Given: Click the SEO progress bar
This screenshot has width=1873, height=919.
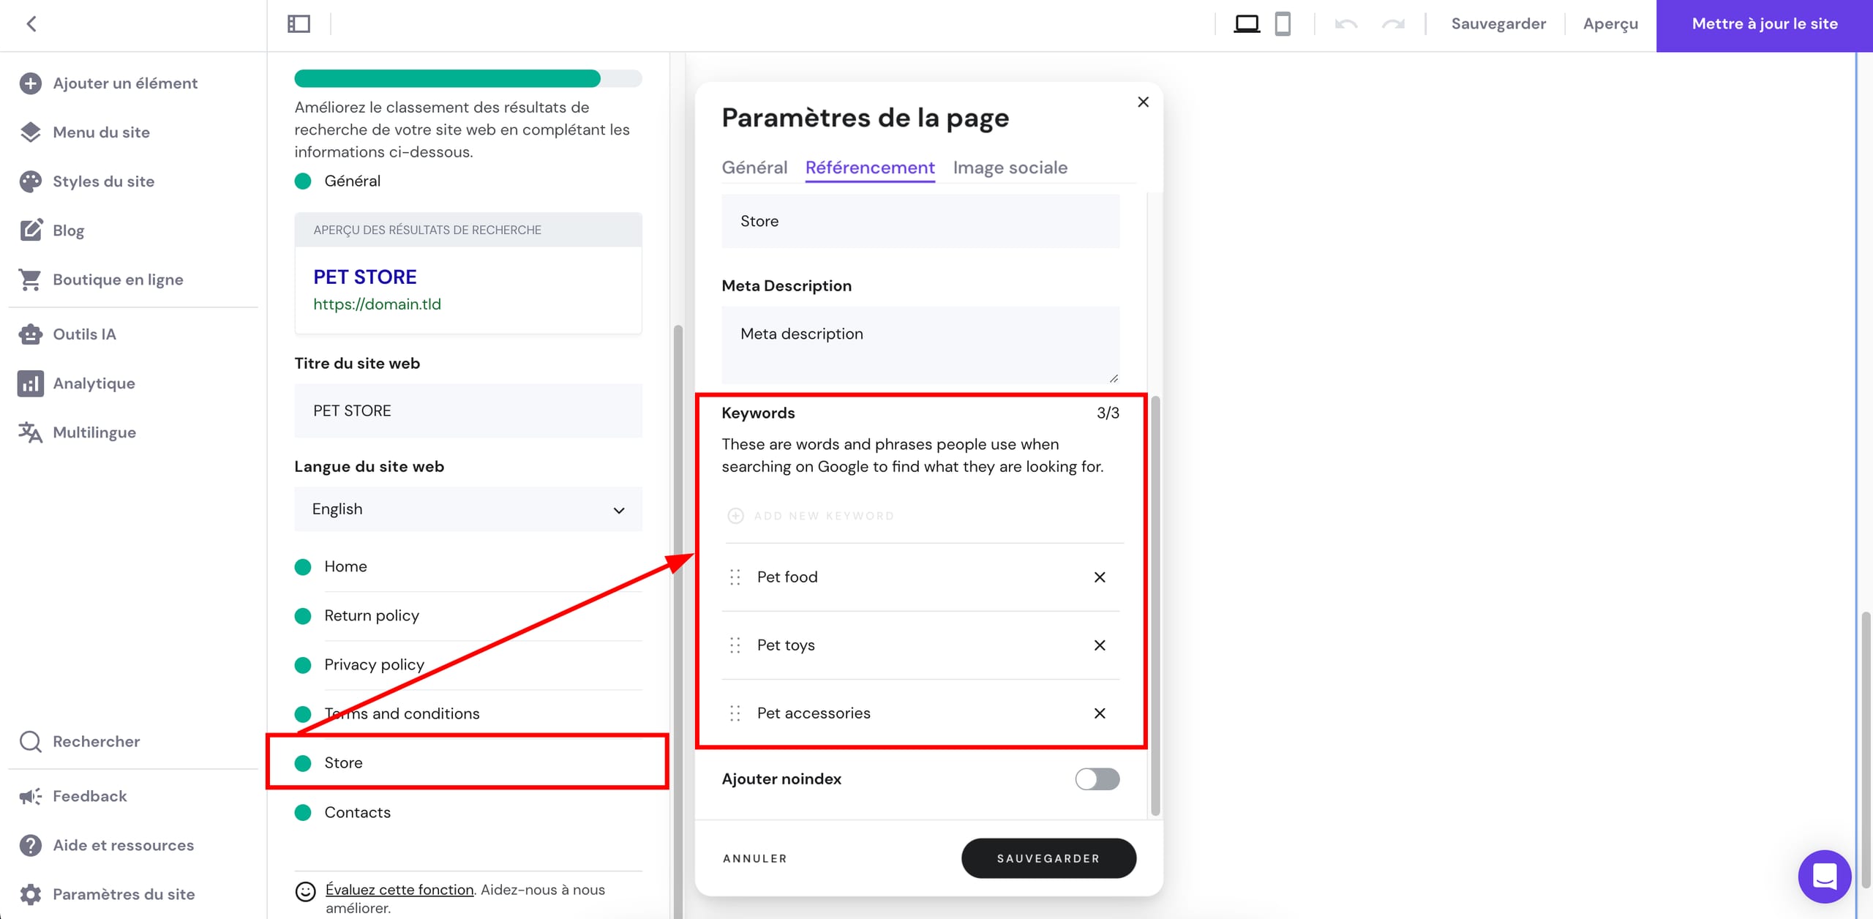Looking at the screenshot, I should [x=468, y=78].
